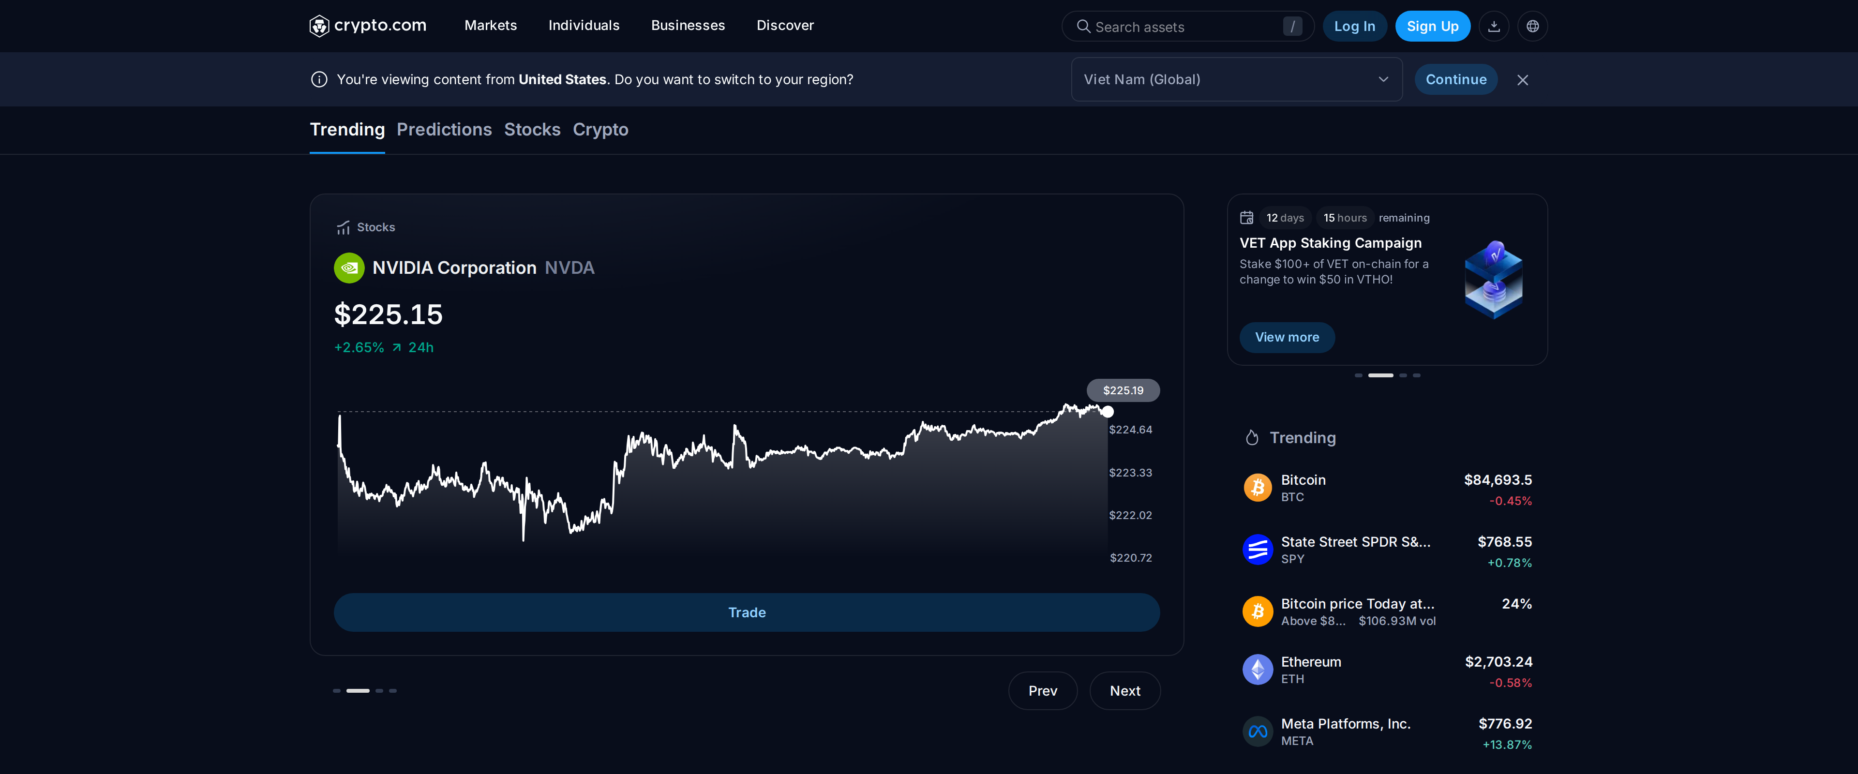Click the $220.72 chart axis label

click(1130, 558)
